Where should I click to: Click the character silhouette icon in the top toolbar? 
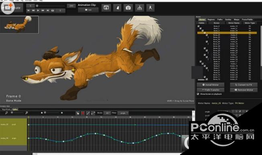click(117, 8)
